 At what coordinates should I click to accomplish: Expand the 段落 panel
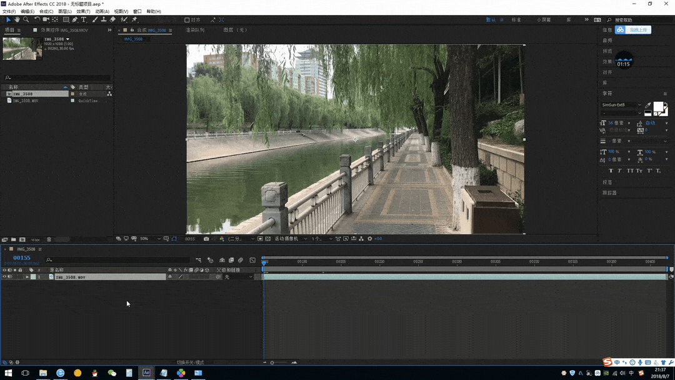(x=607, y=182)
